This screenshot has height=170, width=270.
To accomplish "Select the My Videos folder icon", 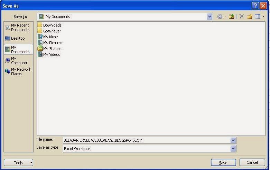I will tap(40, 54).
